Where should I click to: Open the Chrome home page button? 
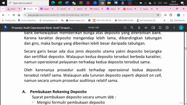coord(19,15)
